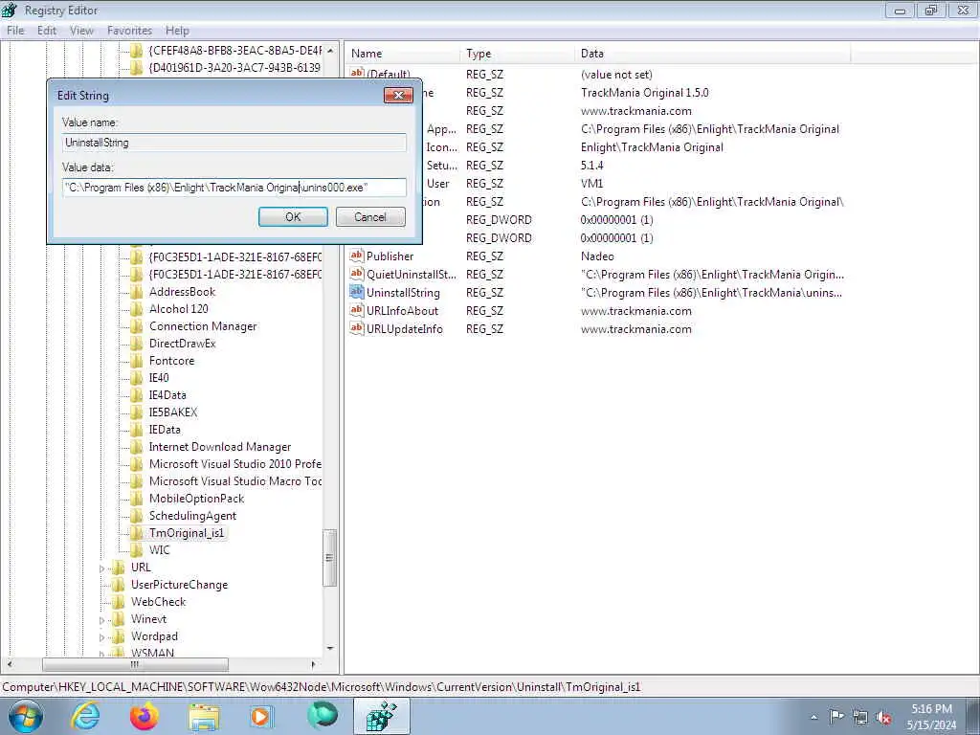The width and height of the screenshot is (980, 735).
Task: Click the muted volume tray icon
Action: pos(883,717)
